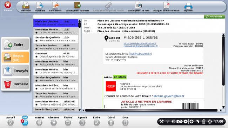The width and height of the screenshot is (228, 128).
Task: Select the Place des Libraires 15:33 mail
Action: (x=56, y=23)
